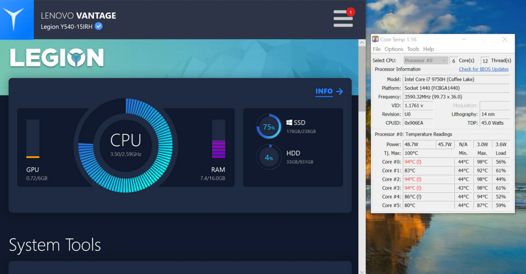Image resolution: width=526 pixels, height=274 pixels.
Task: Click the Legion Y logo icon
Action: 17,20
